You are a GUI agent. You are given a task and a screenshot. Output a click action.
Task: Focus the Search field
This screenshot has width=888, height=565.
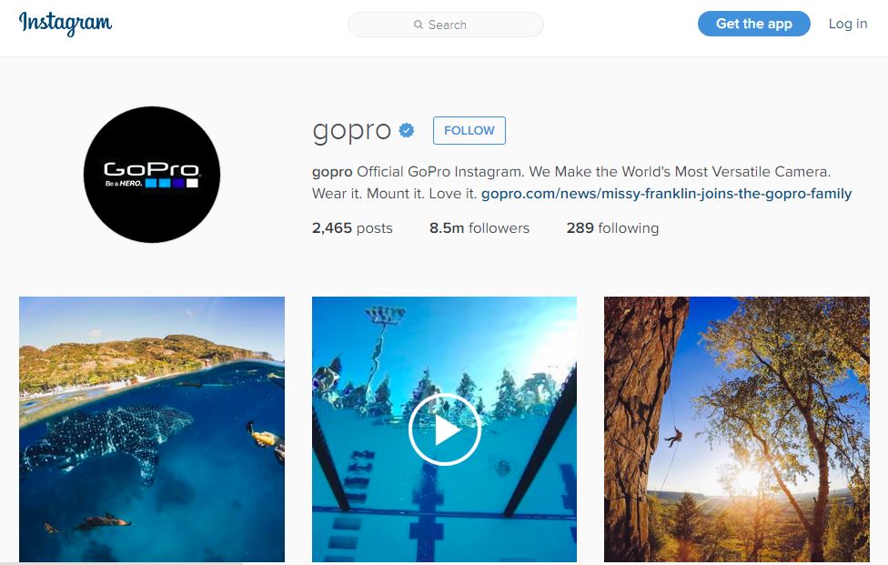(445, 25)
